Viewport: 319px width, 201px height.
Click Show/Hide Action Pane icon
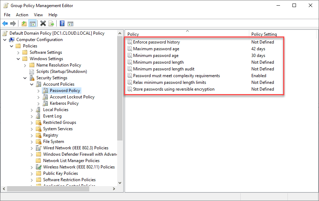[x=70, y=24]
